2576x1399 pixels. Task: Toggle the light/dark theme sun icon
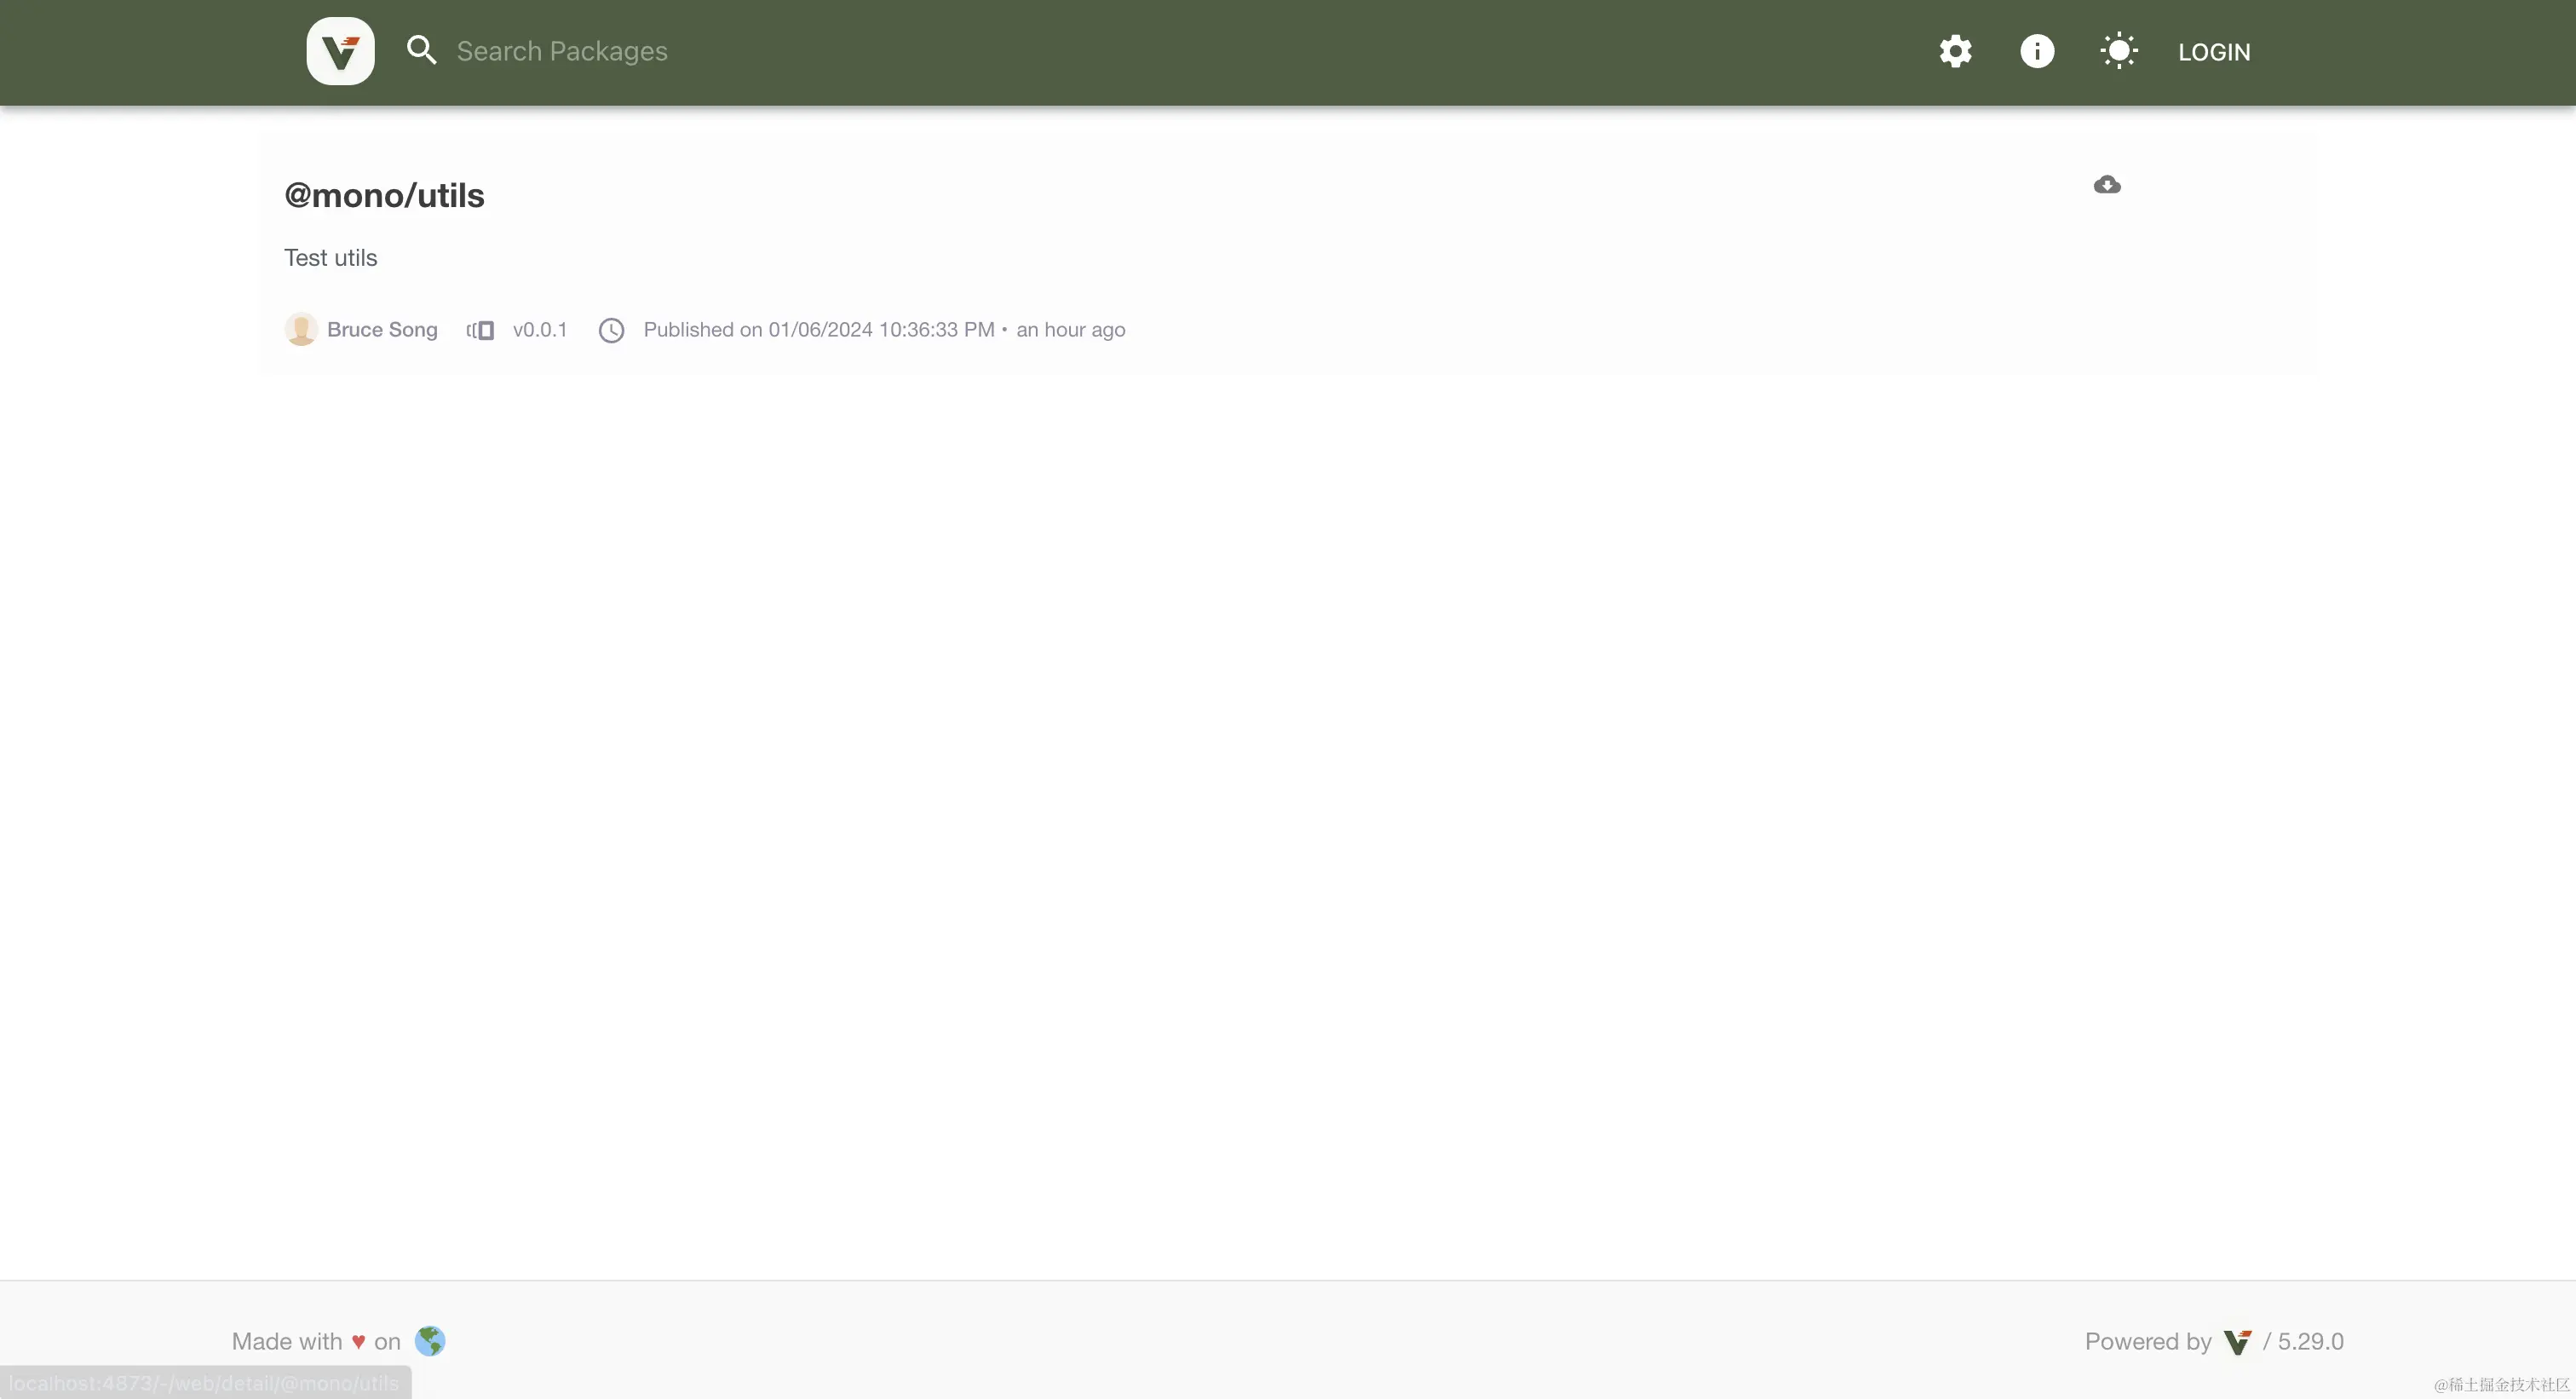(2119, 51)
